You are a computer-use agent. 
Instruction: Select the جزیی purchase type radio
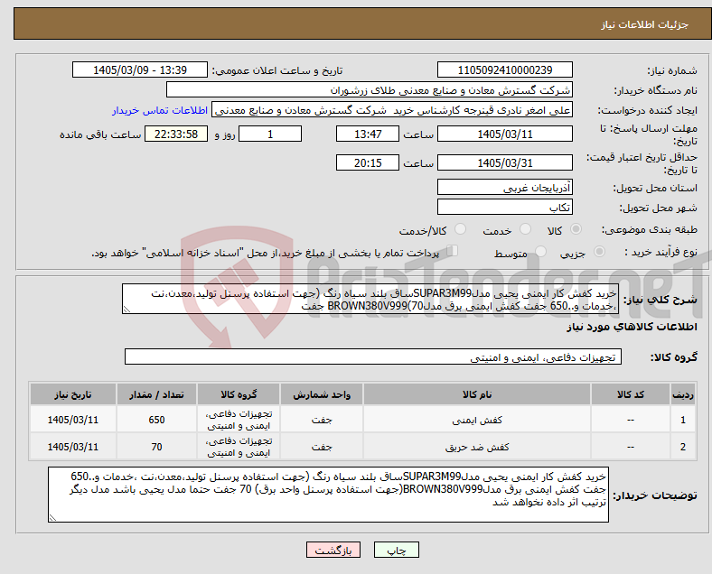(x=599, y=251)
